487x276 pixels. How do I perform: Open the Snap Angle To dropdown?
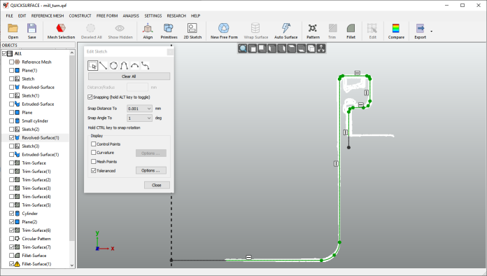(x=139, y=118)
